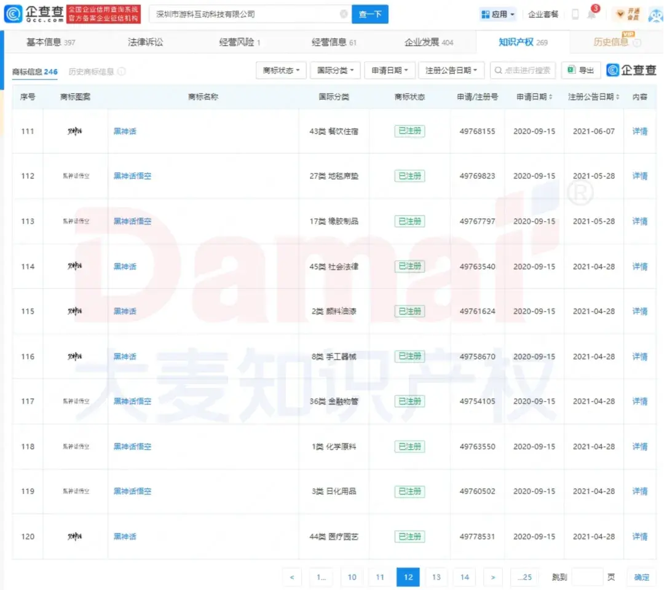The width and height of the screenshot is (664, 590).
Task: Switch to the 经营风险 tab
Action: coord(239,42)
